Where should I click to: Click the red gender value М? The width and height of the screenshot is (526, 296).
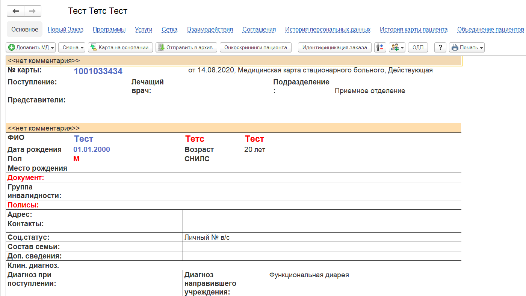(x=76, y=159)
